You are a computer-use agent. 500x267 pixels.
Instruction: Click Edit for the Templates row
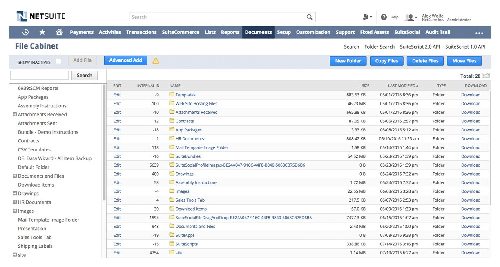117,95
